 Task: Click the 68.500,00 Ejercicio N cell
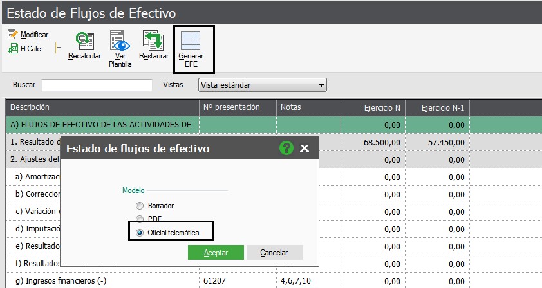[x=373, y=142]
